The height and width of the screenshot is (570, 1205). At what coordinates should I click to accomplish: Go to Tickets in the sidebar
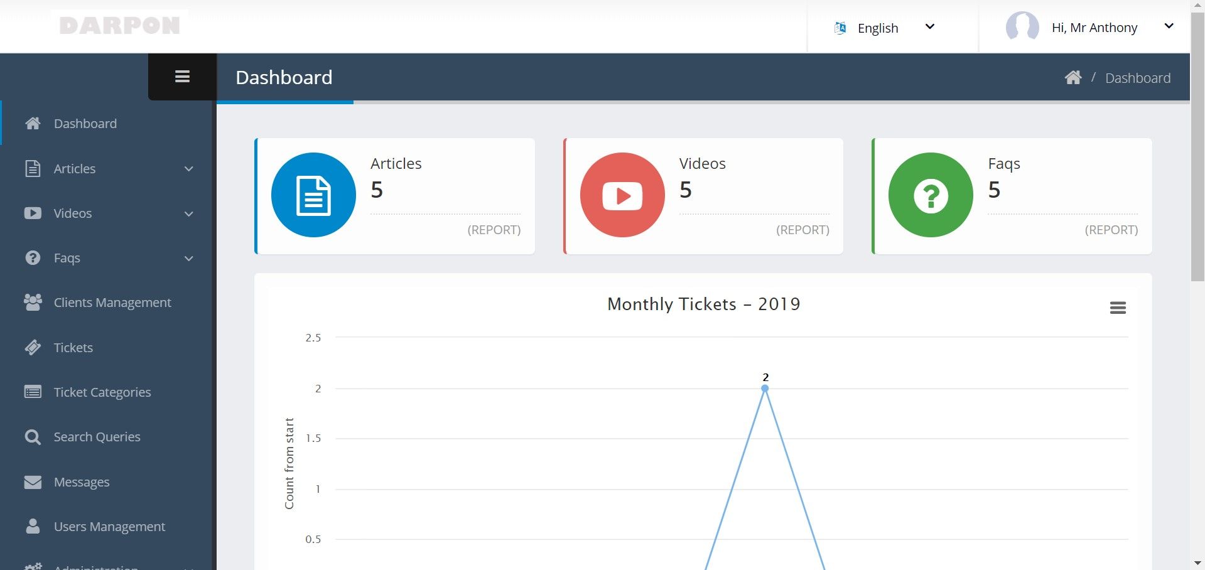coord(73,348)
